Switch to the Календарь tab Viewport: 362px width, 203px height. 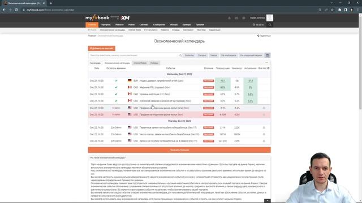click(96, 63)
